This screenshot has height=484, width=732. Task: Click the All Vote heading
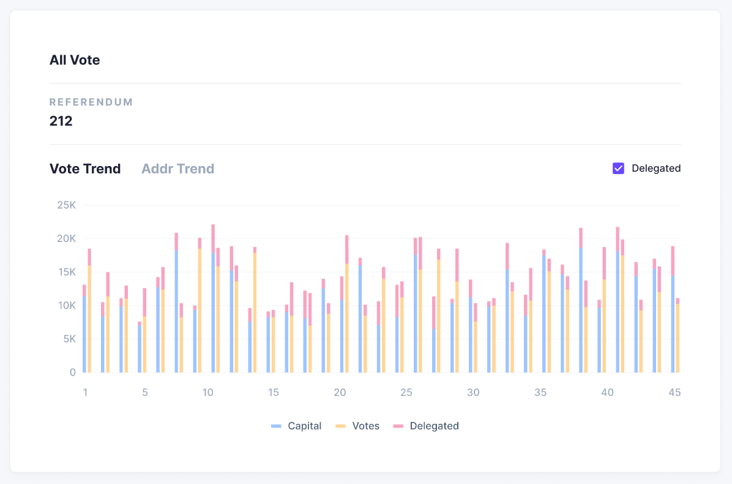(75, 59)
